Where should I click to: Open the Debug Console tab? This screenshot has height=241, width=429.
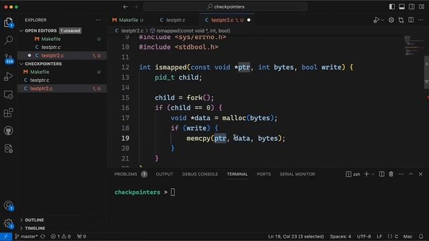pos(200,174)
